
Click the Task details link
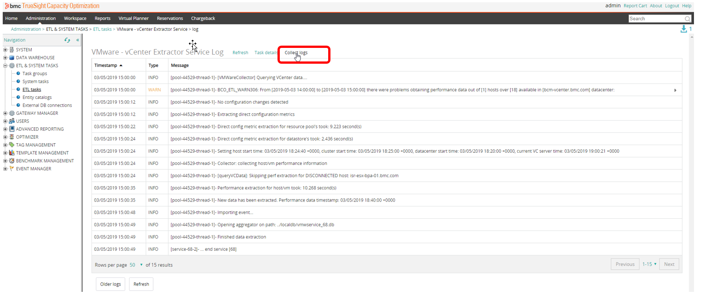[x=266, y=53]
